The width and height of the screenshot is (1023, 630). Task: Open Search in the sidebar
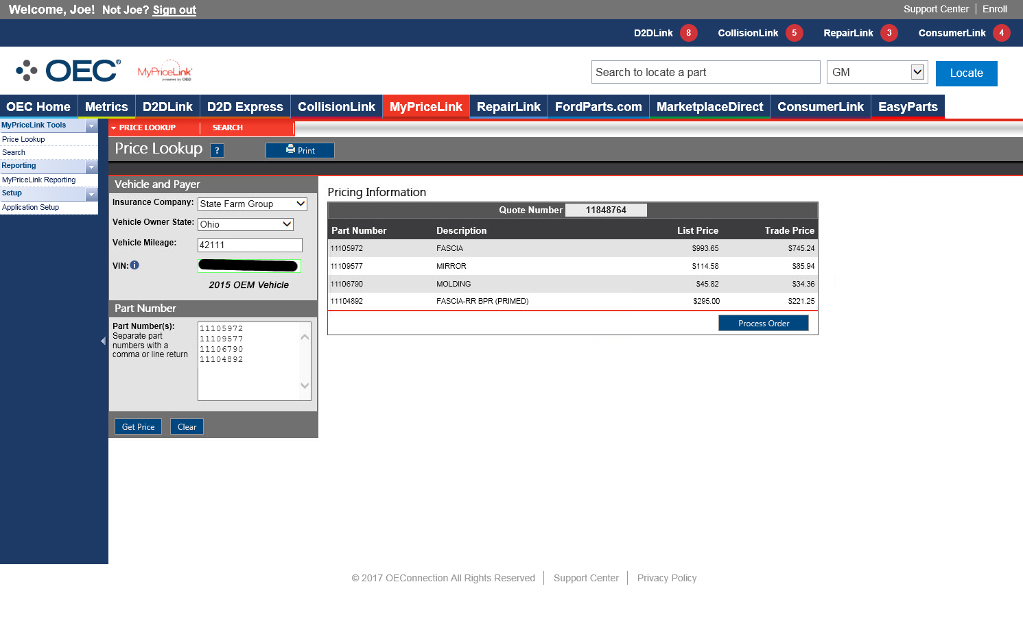(x=14, y=152)
